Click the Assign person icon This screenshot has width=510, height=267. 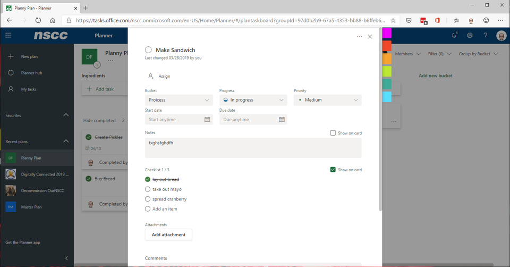(x=150, y=76)
